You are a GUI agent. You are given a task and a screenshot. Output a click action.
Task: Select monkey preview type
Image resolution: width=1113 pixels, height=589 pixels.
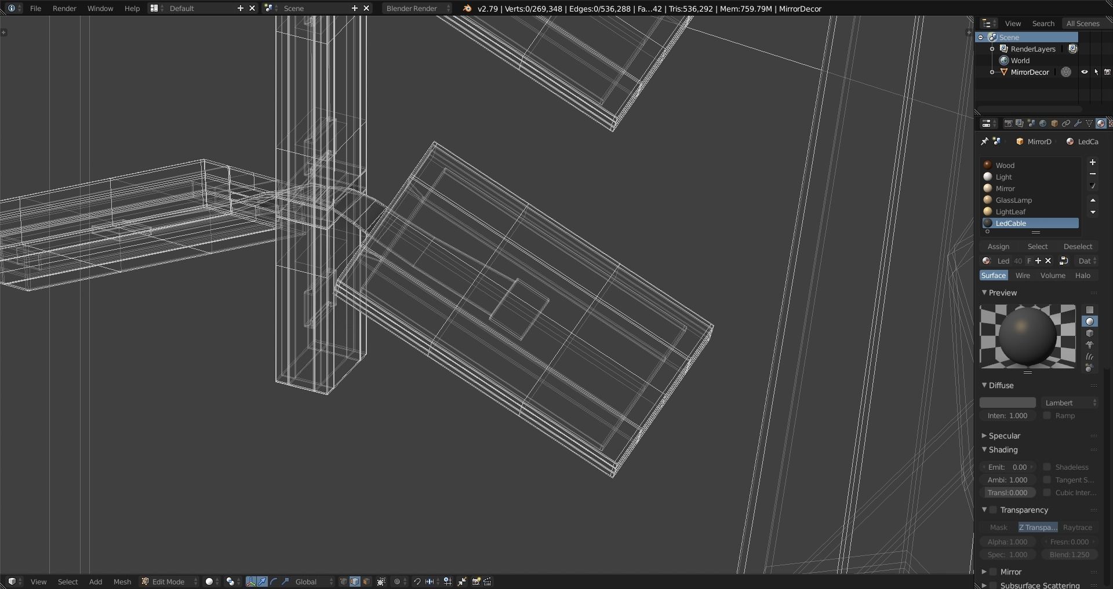pyautogui.click(x=1090, y=345)
